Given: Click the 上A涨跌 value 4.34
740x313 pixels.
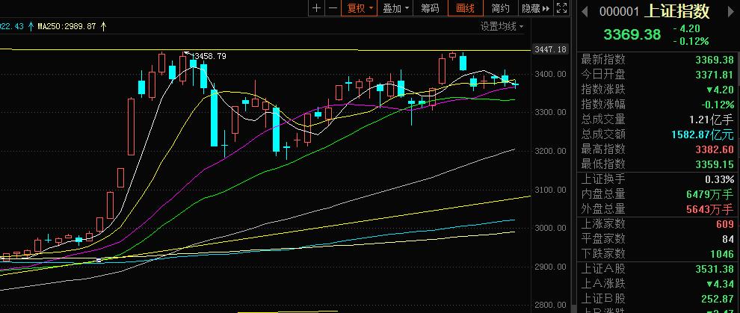Looking at the screenshot, I should coord(720,285).
